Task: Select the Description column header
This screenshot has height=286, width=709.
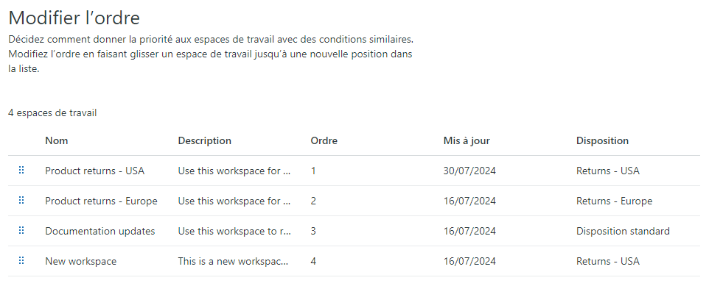Action: pyautogui.click(x=204, y=140)
